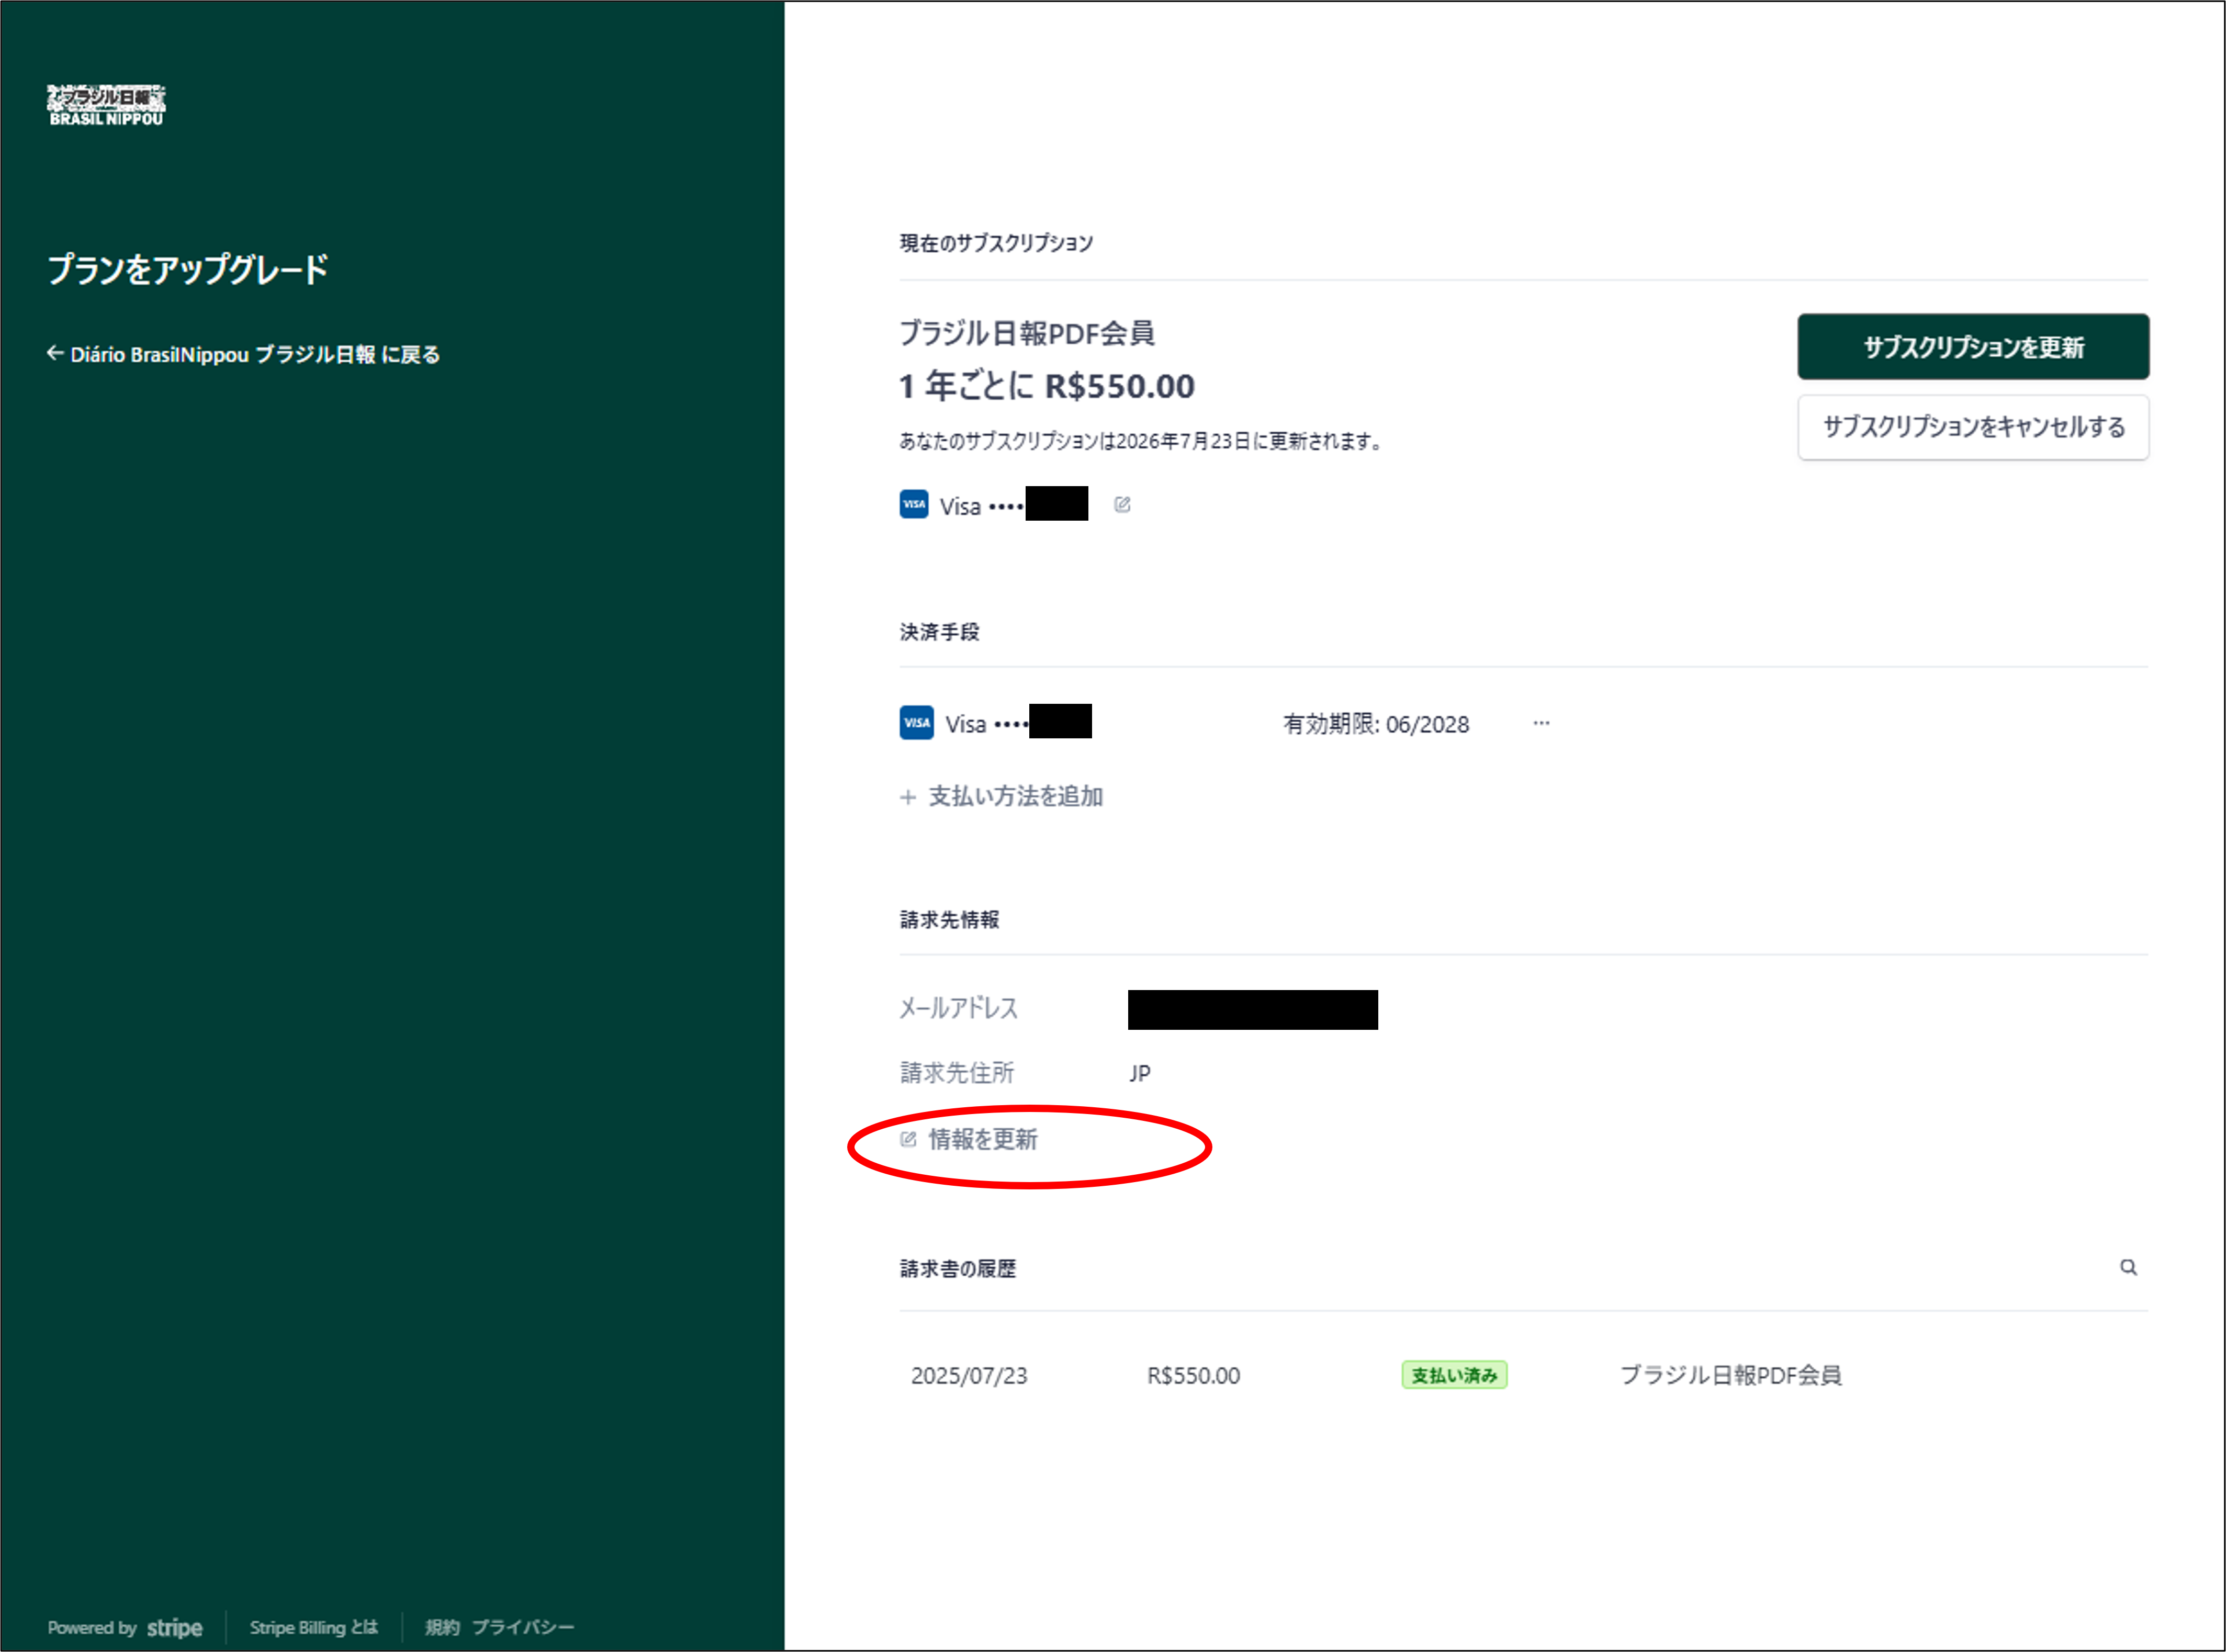This screenshot has width=2226, height=1652.
Task: Click the Visa logo under 決済手段 section
Action: [916, 722]
